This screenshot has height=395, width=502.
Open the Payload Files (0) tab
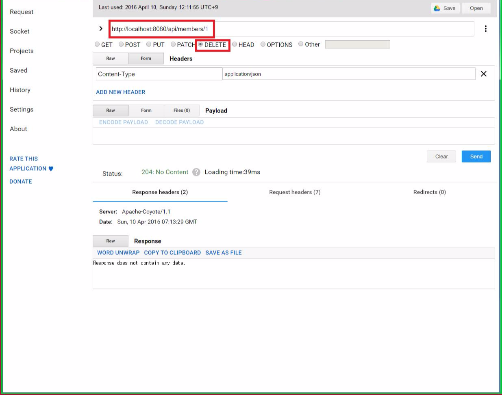coord(182,111)
